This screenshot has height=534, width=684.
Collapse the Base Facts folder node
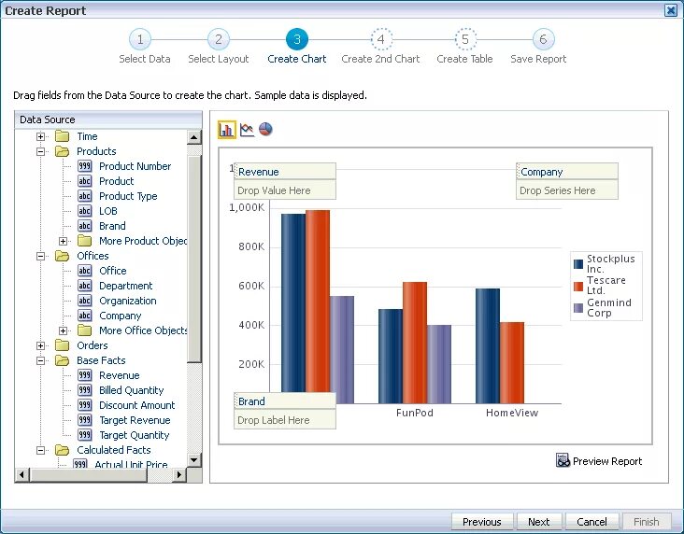click(x=40, y=360)
